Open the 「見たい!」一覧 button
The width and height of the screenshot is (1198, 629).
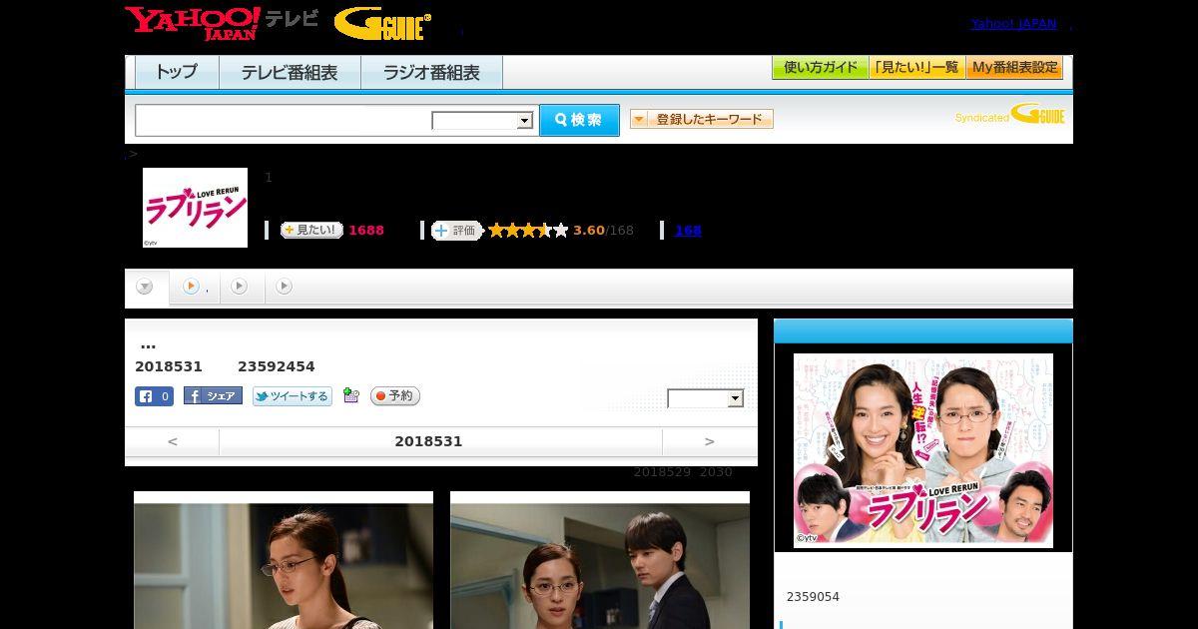916,68
